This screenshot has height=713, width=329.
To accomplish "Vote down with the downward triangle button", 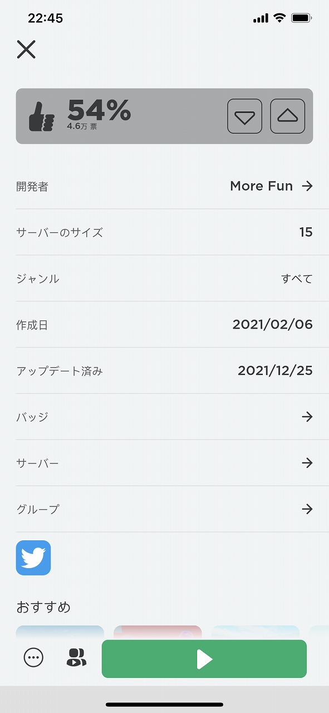I will point(244,116).
